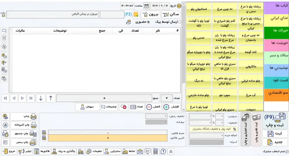Click calculator icon next to آخرین فاکتور
Screen dimensions: 289x156
coord(44,138)
